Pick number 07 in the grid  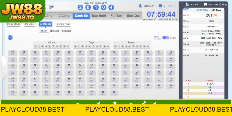[92, 53]
